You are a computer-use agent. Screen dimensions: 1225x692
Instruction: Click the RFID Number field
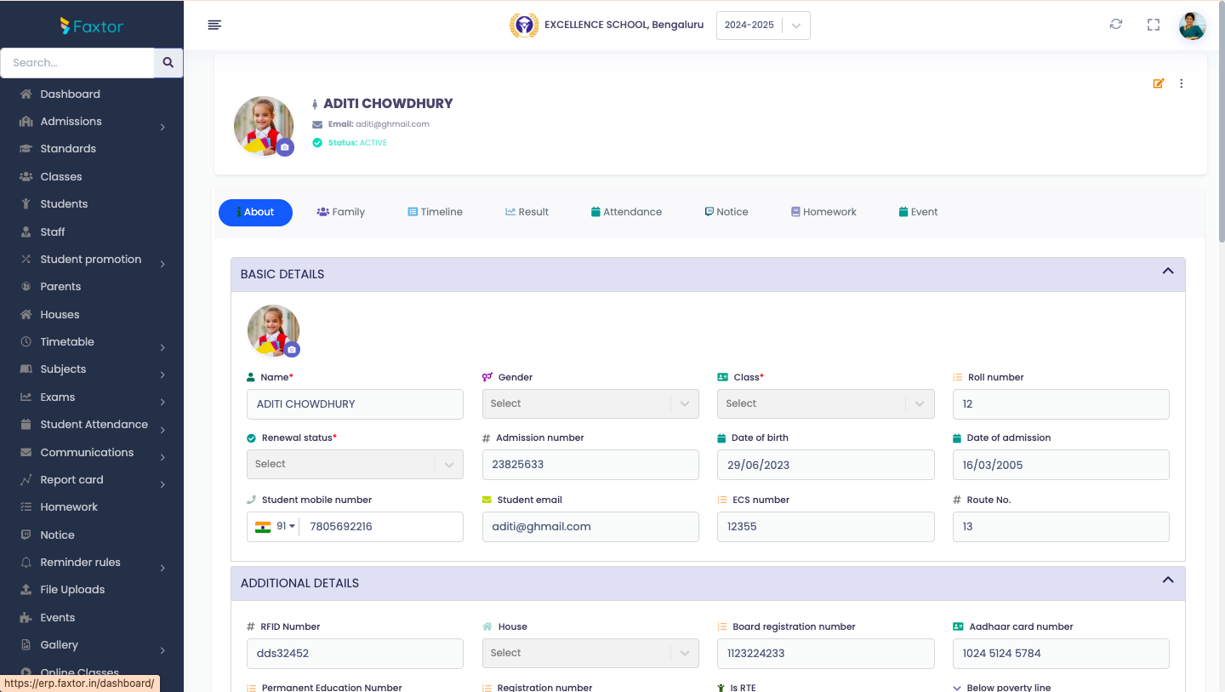(355, 654)
